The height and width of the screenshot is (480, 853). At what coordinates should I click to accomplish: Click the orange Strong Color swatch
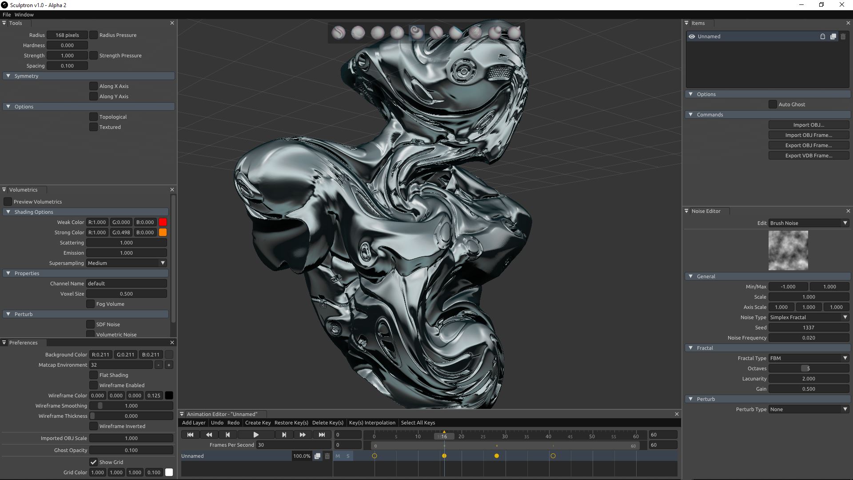click(163, 232)
